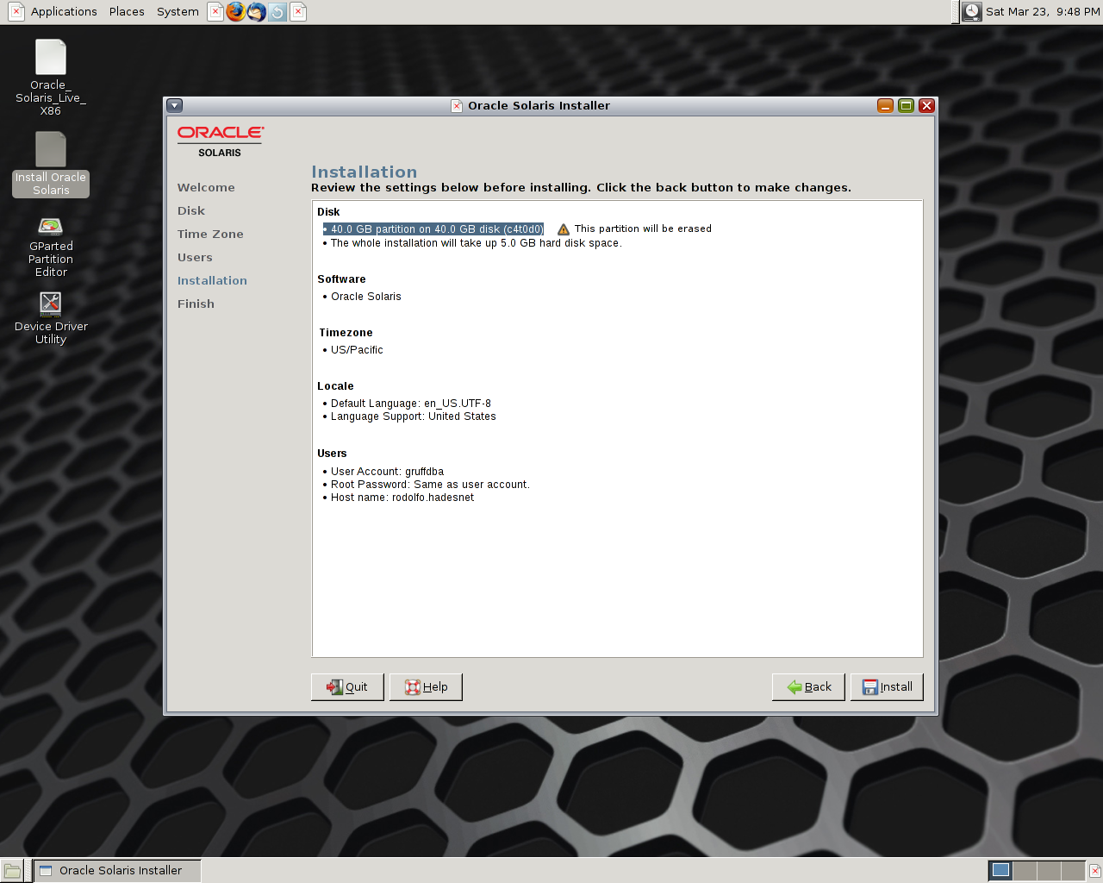1103x883 pixels.
Task: Open the Places menu
Action: (127, 12)
